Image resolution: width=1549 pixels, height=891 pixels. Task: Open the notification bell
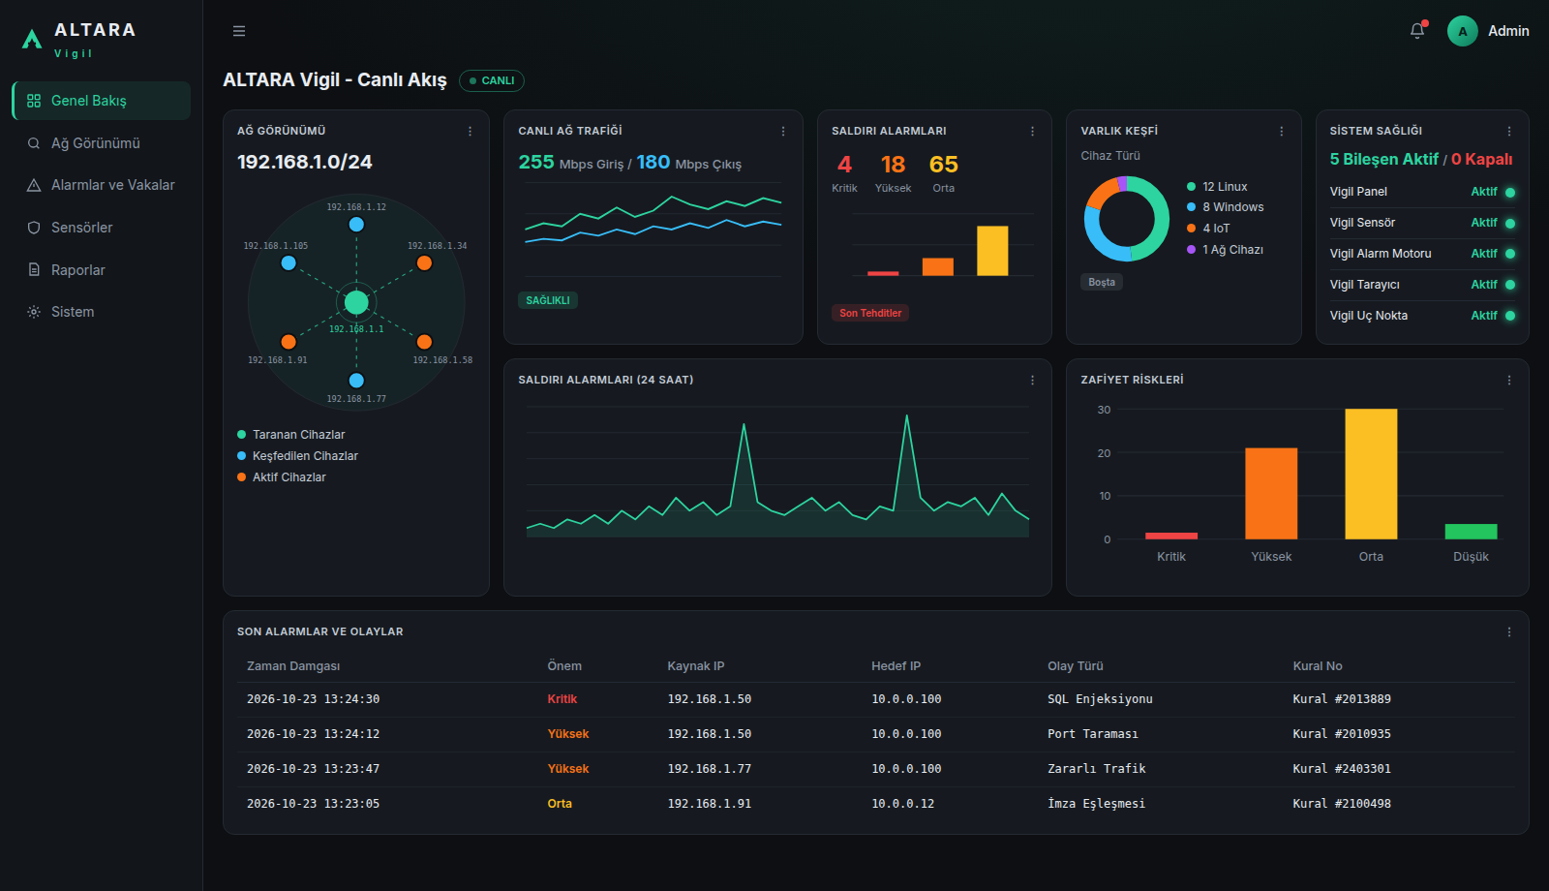pos(1417,30)
